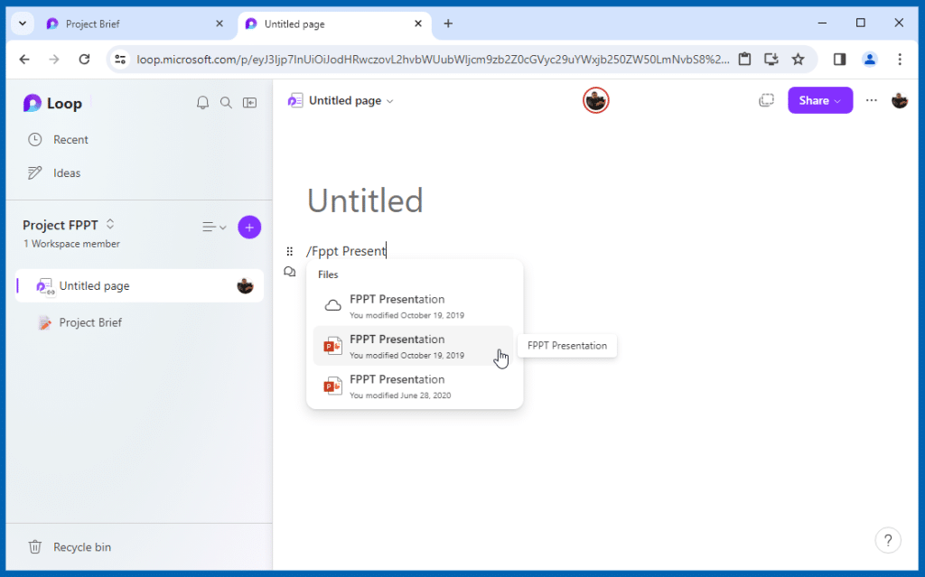Click the purple plus button to create new
The image size is (925, 577).
pyautogui.click(x=249, y=227)
